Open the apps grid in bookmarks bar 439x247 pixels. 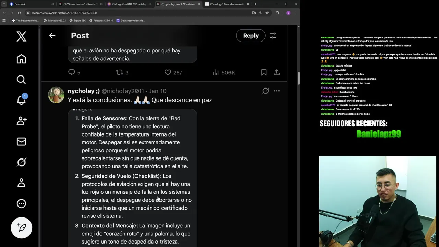(4, 20)
